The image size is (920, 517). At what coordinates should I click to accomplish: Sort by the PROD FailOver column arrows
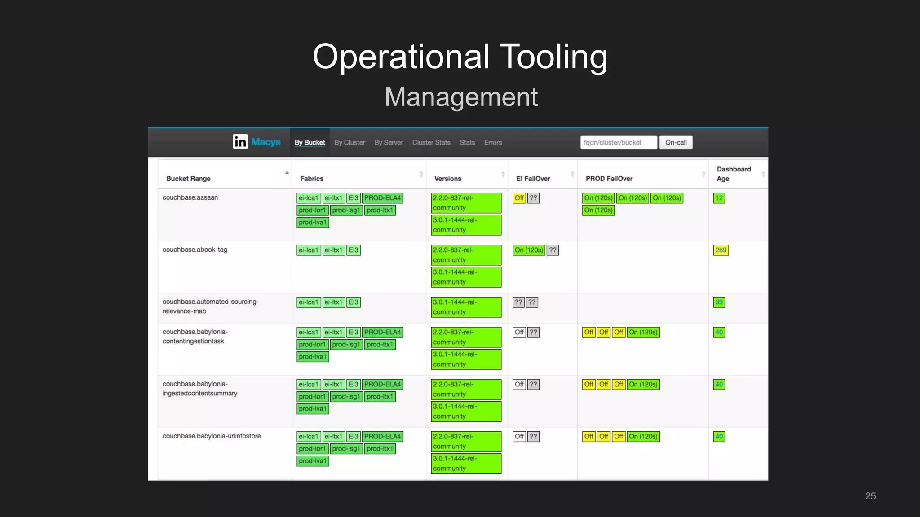[x=703, y=174]
